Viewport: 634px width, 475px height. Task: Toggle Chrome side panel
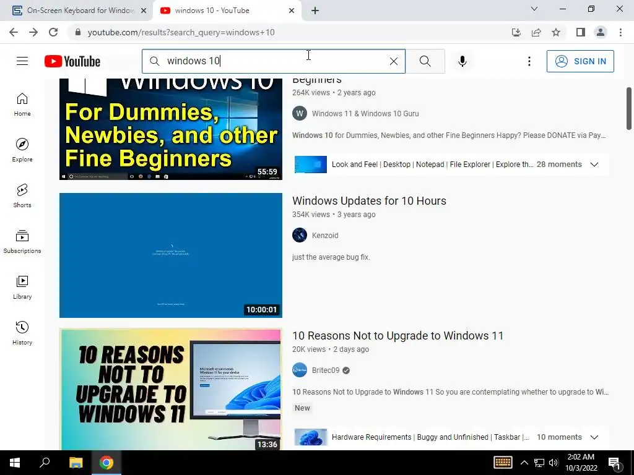pos(581,32)
